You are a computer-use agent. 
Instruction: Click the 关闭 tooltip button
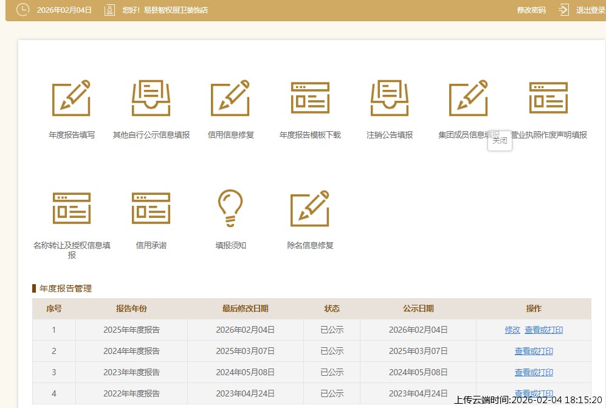tap(500, 141)
